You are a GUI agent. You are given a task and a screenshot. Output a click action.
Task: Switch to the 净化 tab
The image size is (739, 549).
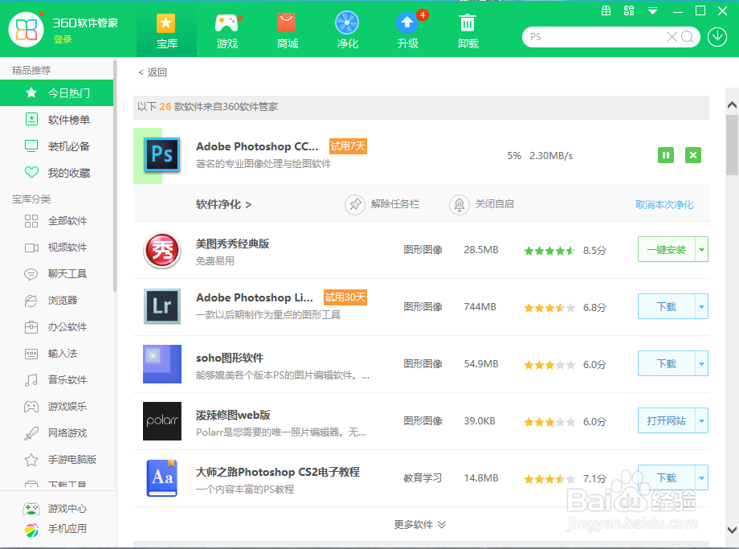point(347,31)
